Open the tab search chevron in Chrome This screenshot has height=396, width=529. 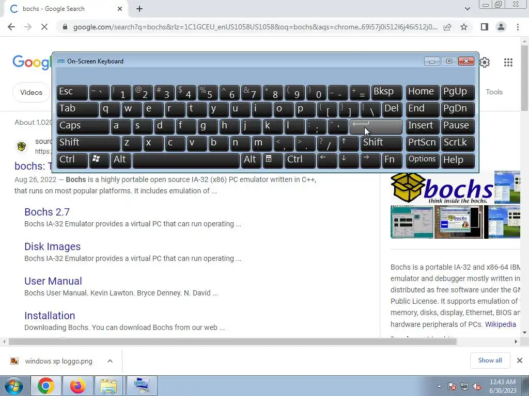point(467,9)
